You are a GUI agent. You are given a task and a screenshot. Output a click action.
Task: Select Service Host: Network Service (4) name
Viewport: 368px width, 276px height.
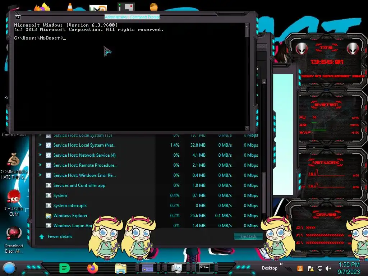[84, 155]
